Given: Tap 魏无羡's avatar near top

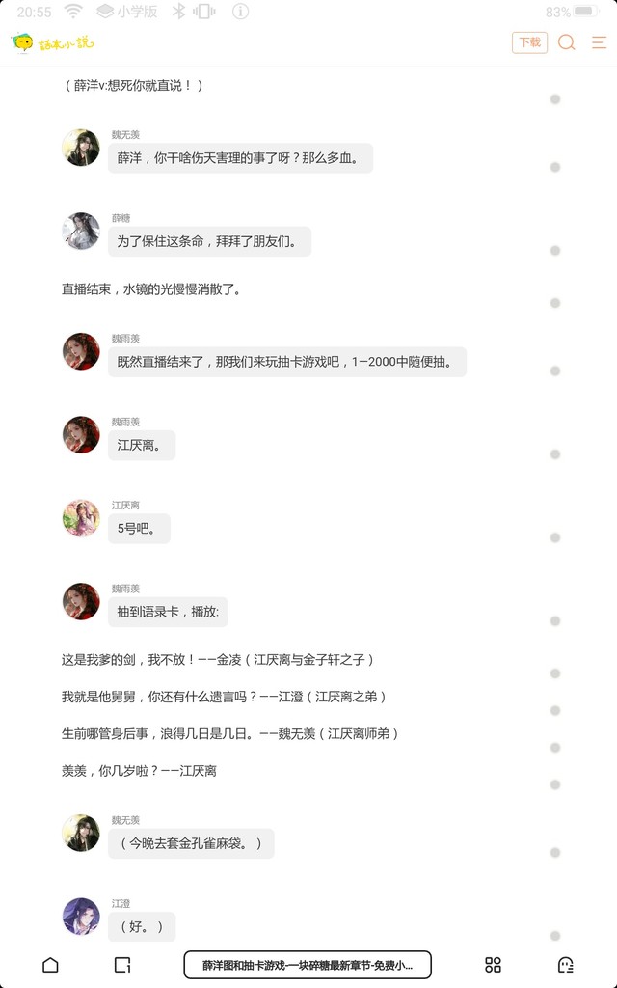Looking at the screenshot, I should click(x=81, y=148).
